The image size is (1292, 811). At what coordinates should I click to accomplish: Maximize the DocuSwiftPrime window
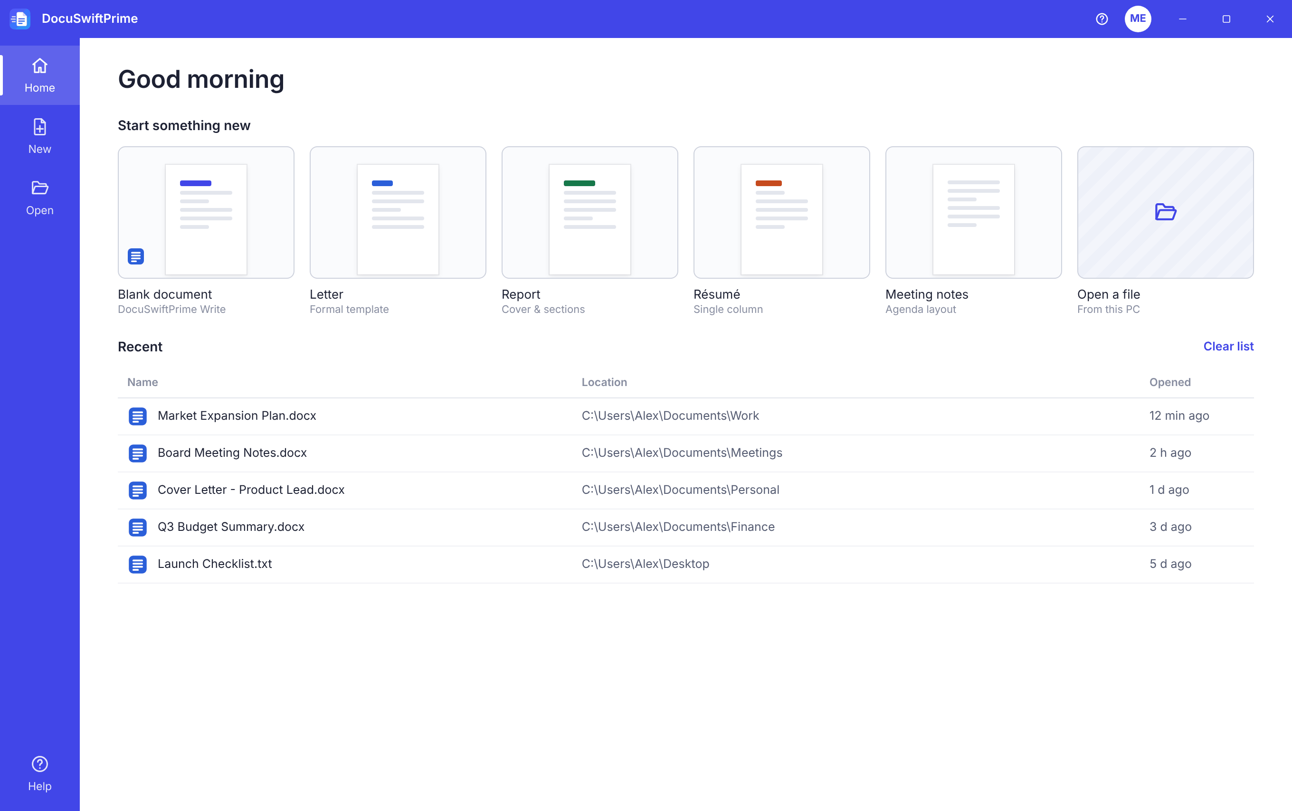(x=1226, y=19)
